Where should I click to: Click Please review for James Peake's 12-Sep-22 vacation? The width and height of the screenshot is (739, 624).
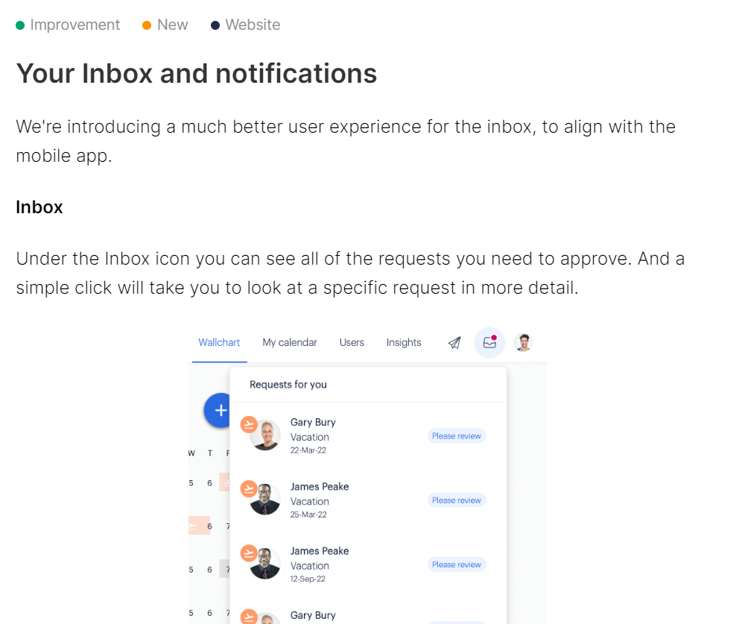pos(456,564)
